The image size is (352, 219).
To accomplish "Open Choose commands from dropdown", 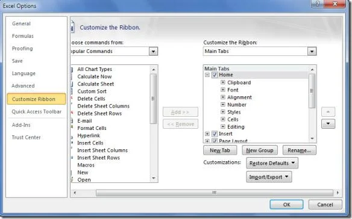I will [x=153, y=51].
